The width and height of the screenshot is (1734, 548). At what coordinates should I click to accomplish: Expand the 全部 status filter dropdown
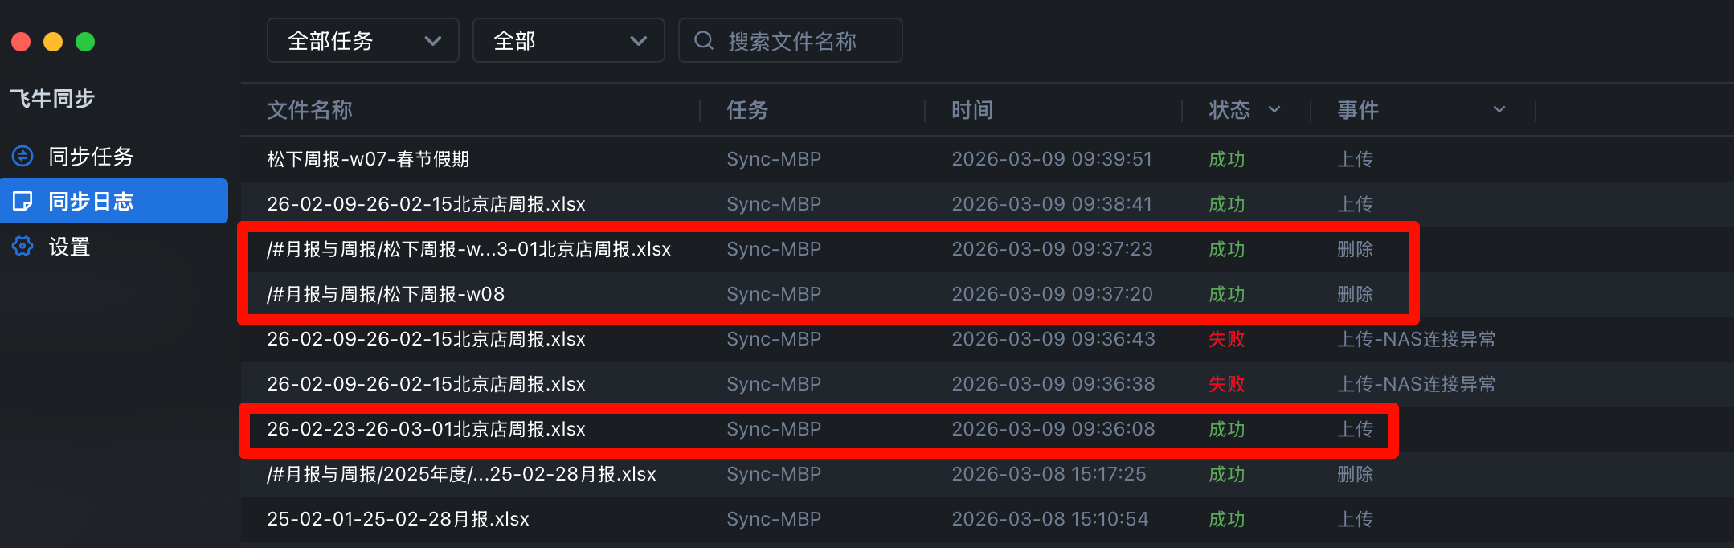click(x=568, y=39)
